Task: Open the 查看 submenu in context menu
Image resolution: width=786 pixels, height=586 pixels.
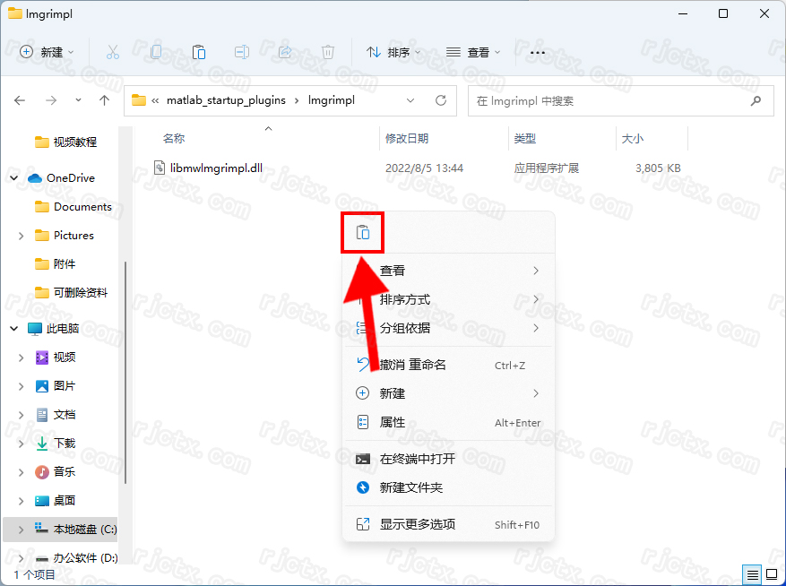Action: [393, 271]
